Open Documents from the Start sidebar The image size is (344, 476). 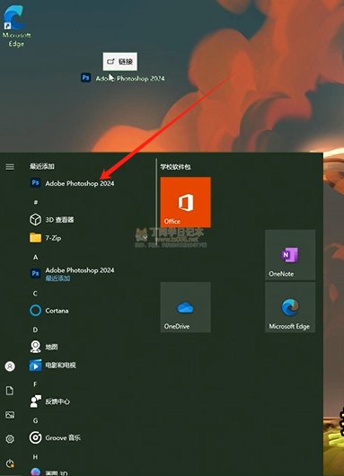coord(10,391)
